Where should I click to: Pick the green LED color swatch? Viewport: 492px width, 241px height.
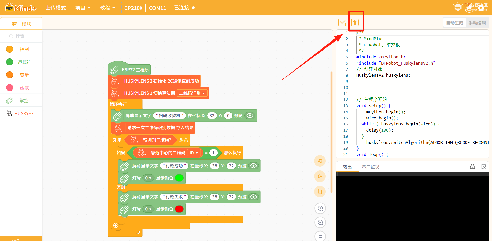179,178
